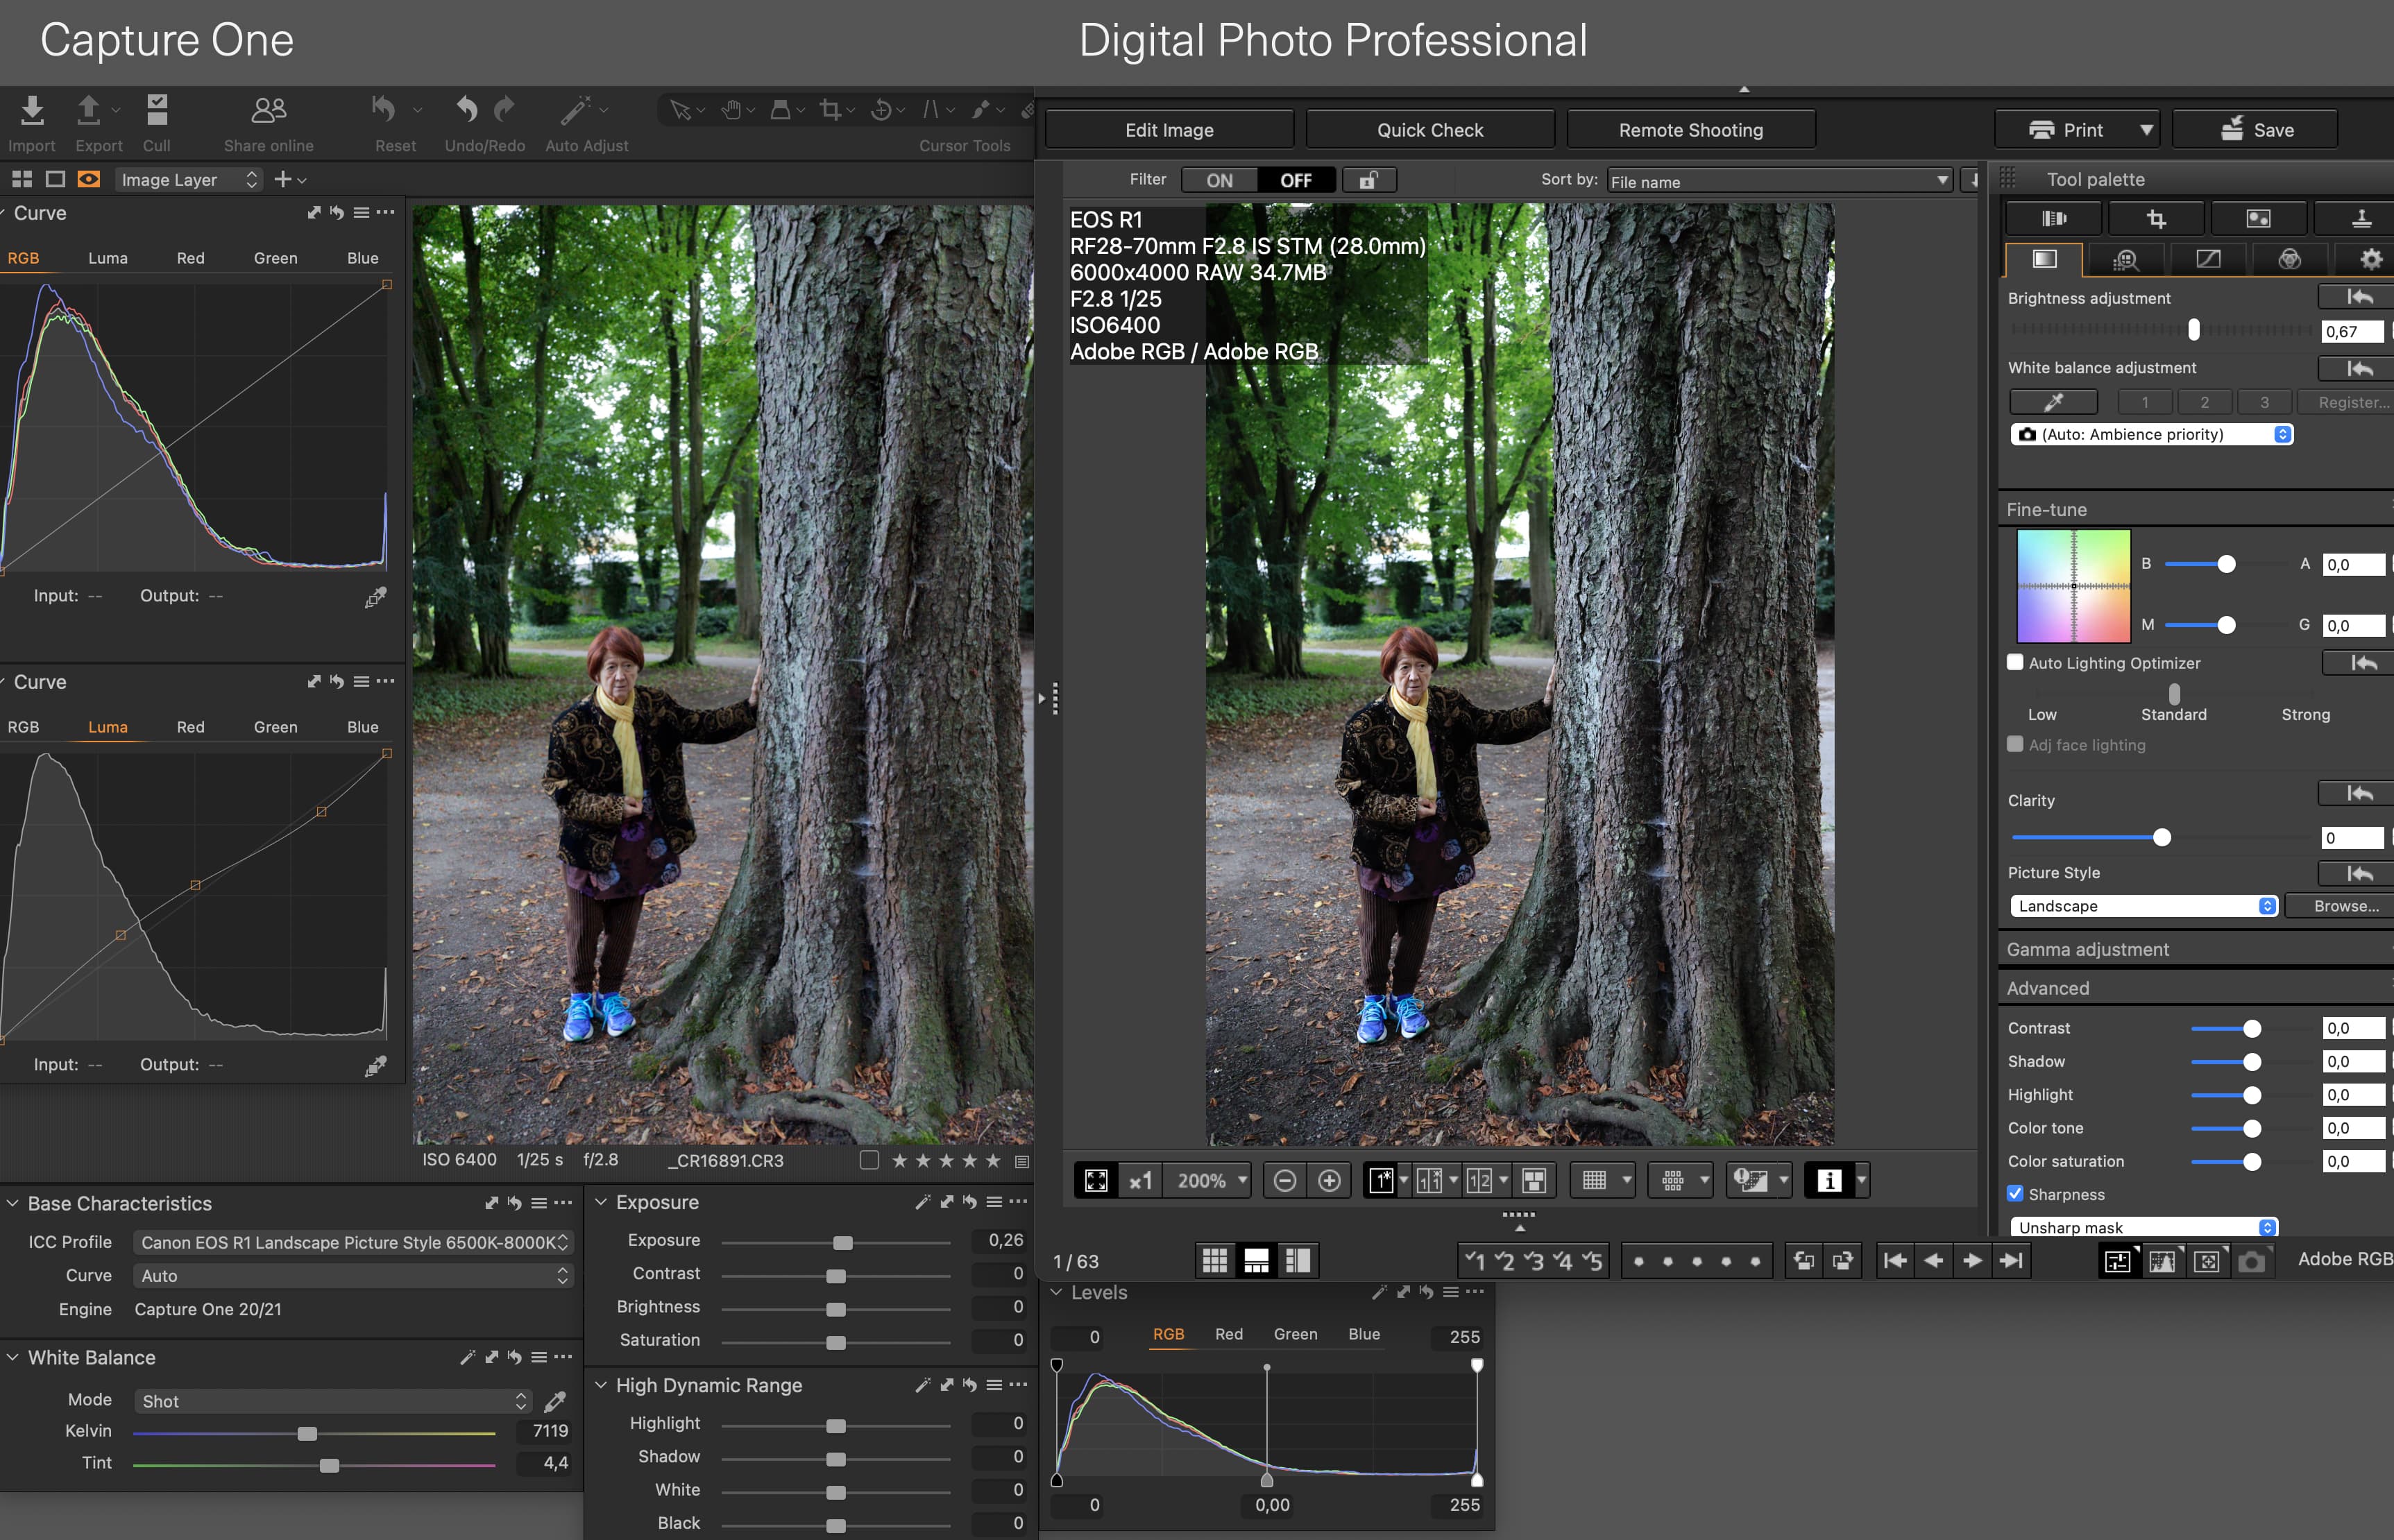The width and height of the screenshot is (2394, 1540).
Task: Select the crop cursor tool in Capture One
Action: click(x=830, y=110)
